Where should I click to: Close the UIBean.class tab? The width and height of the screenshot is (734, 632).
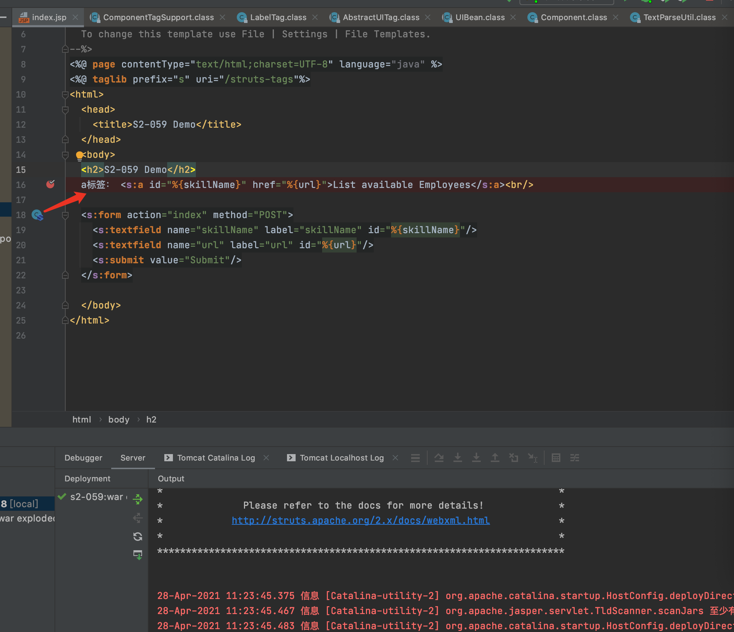(x=513, y=17)
